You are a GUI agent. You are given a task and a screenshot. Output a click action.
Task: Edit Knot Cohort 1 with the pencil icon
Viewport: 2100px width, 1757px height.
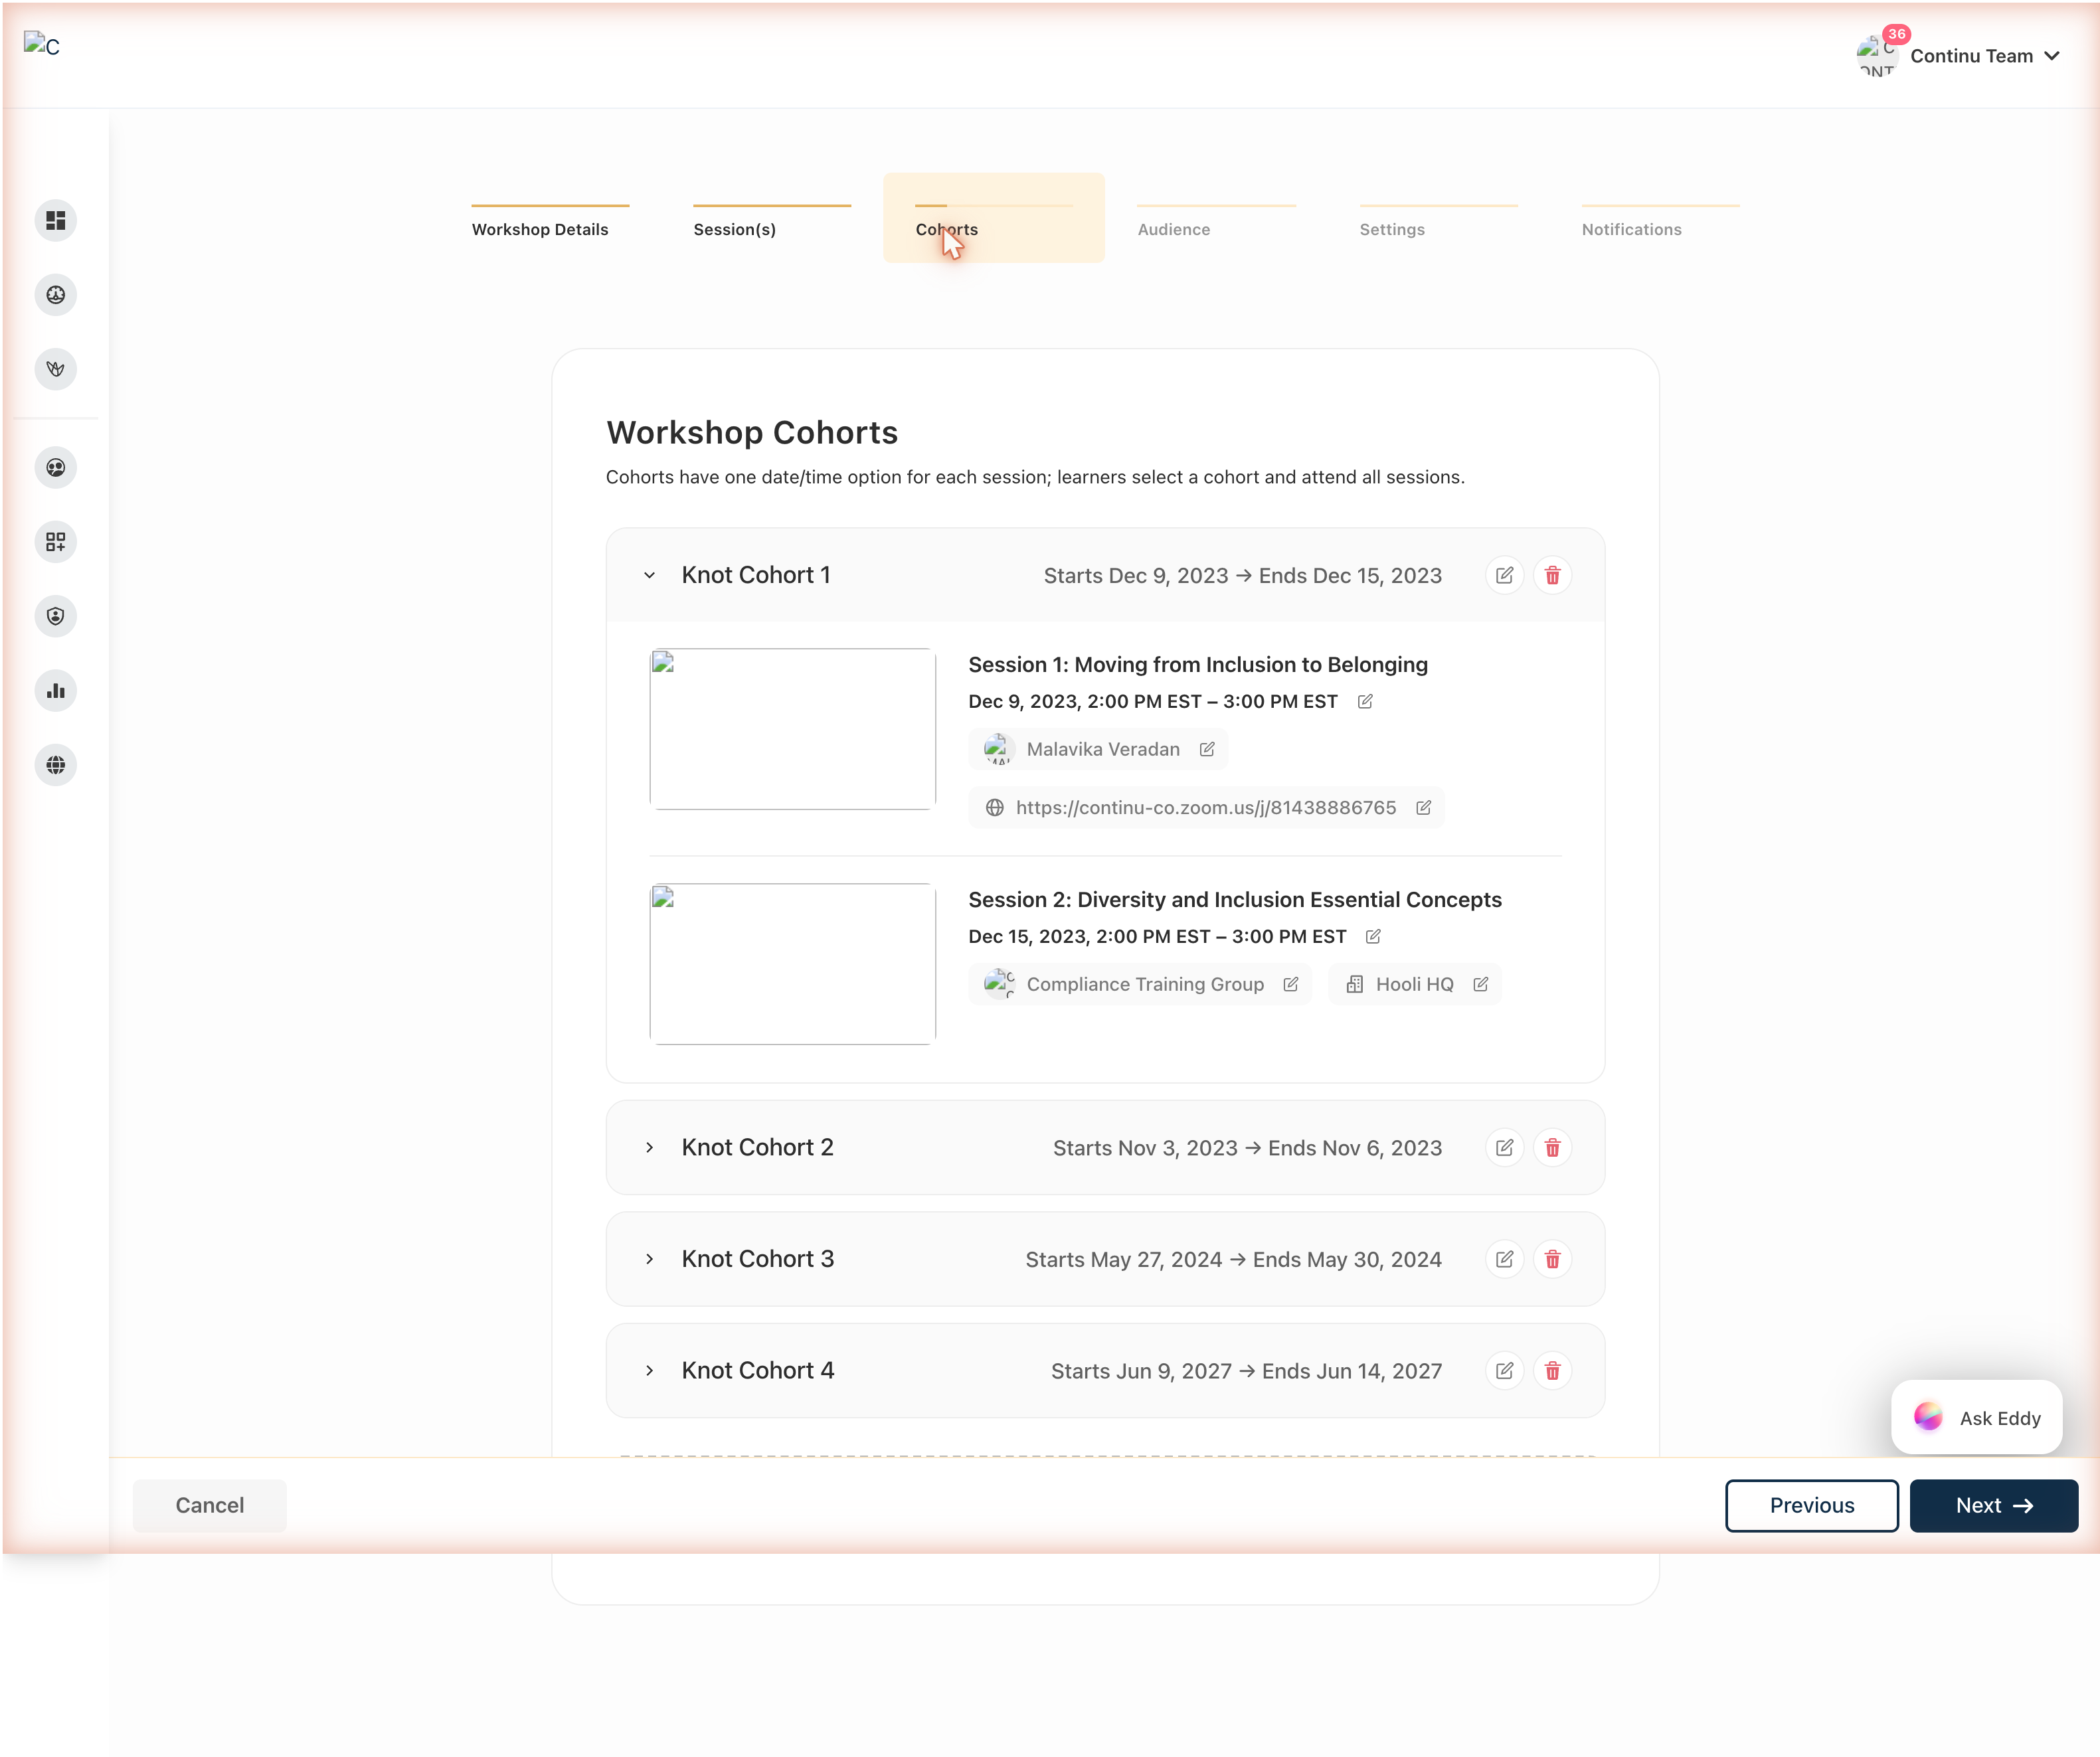point(1504,575)
